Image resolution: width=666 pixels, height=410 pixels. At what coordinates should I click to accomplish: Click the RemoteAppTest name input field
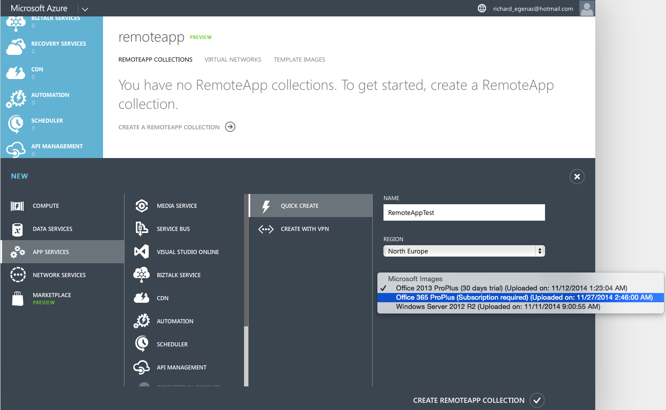(x=463, y=212)
